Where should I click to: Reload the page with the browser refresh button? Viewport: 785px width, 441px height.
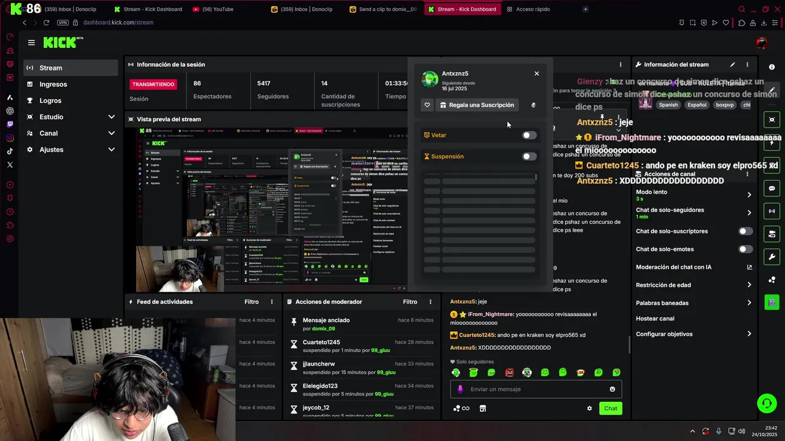[46, 23]
